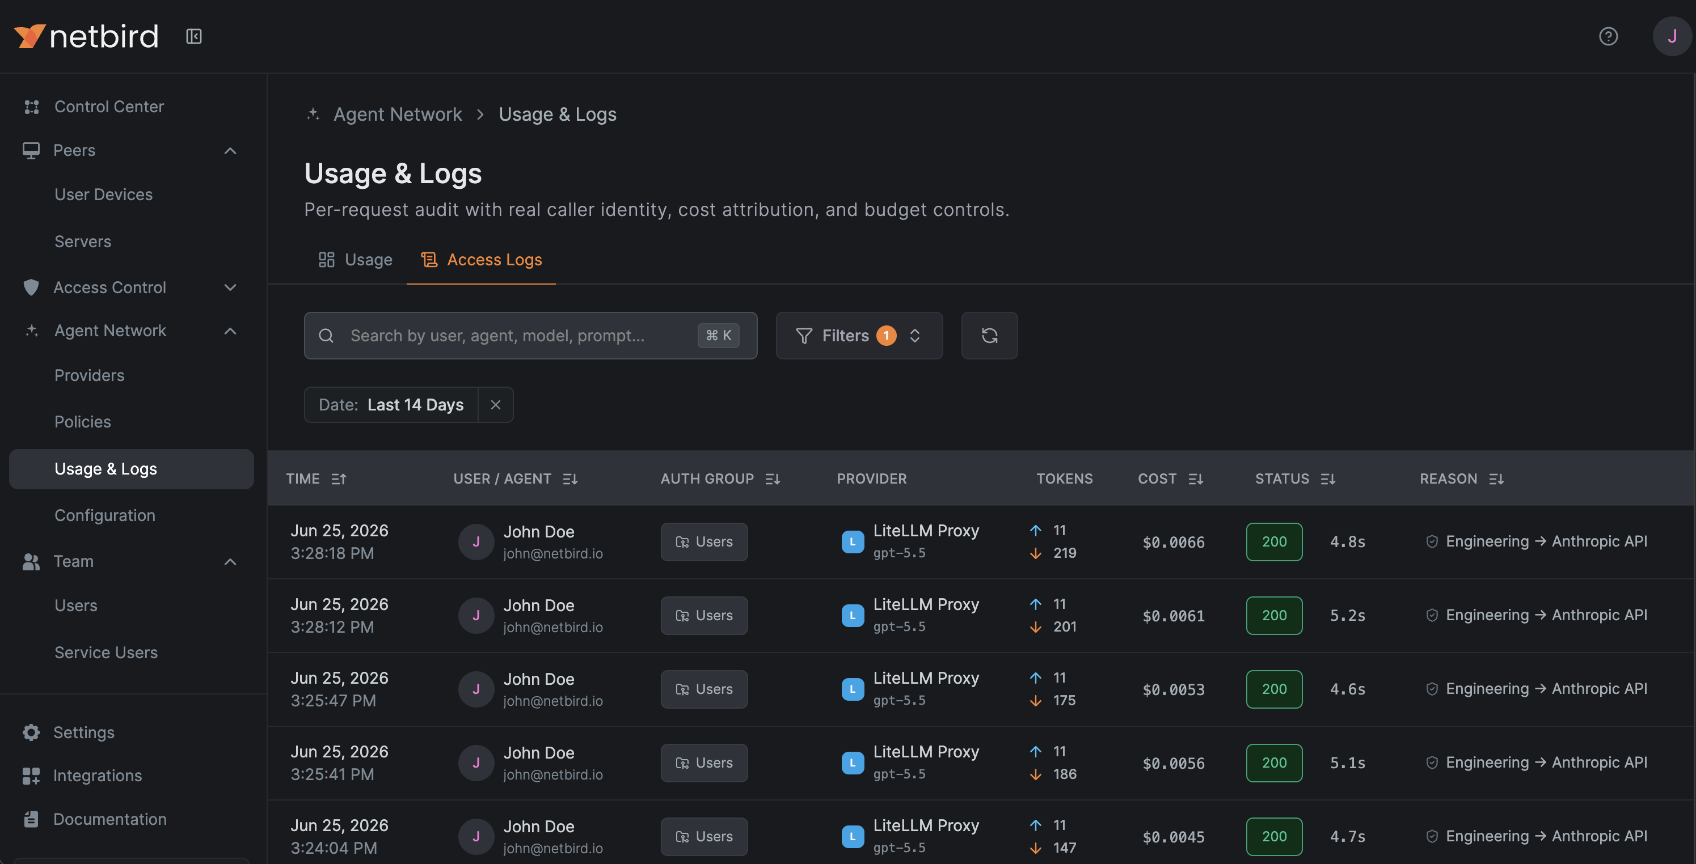Open Usage & Logs in sidebar
The image size is (1696, 864).
131,469
